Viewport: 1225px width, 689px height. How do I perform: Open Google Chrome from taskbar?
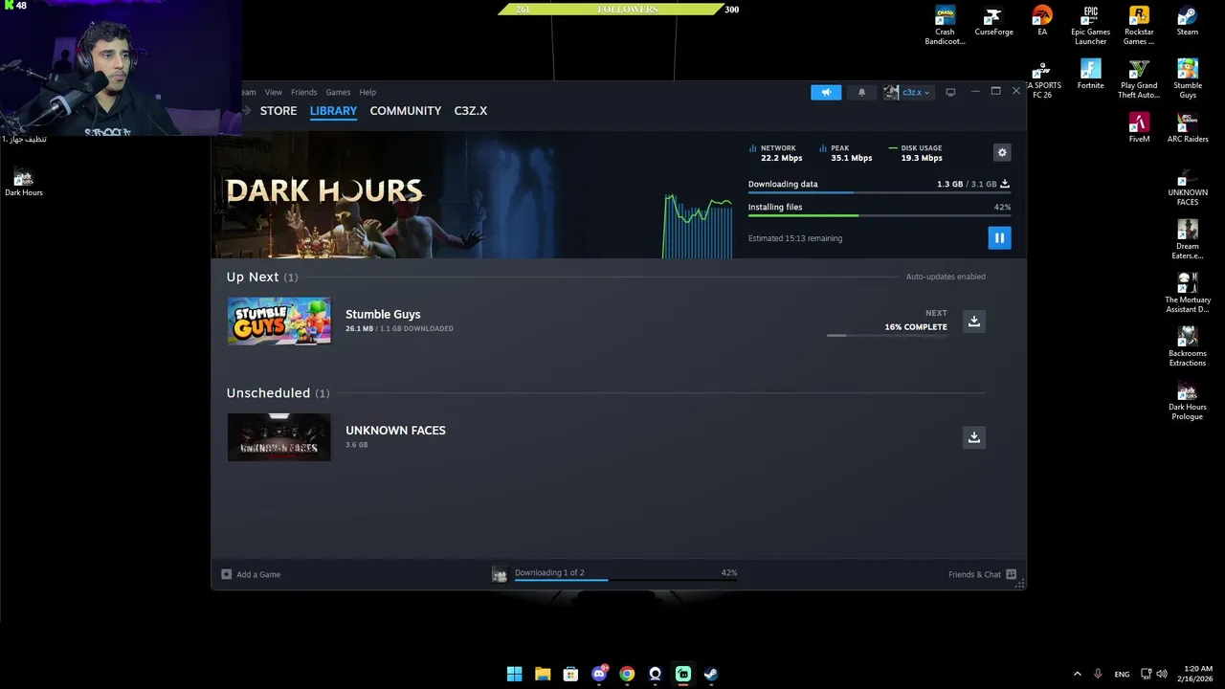(627, 674)
